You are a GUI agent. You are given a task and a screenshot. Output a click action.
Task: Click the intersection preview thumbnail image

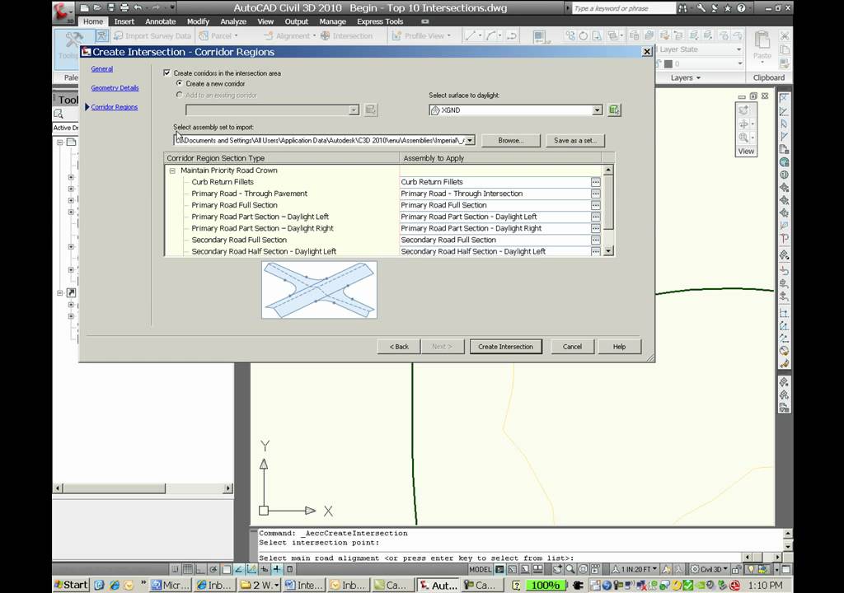(x=319, y=290)
